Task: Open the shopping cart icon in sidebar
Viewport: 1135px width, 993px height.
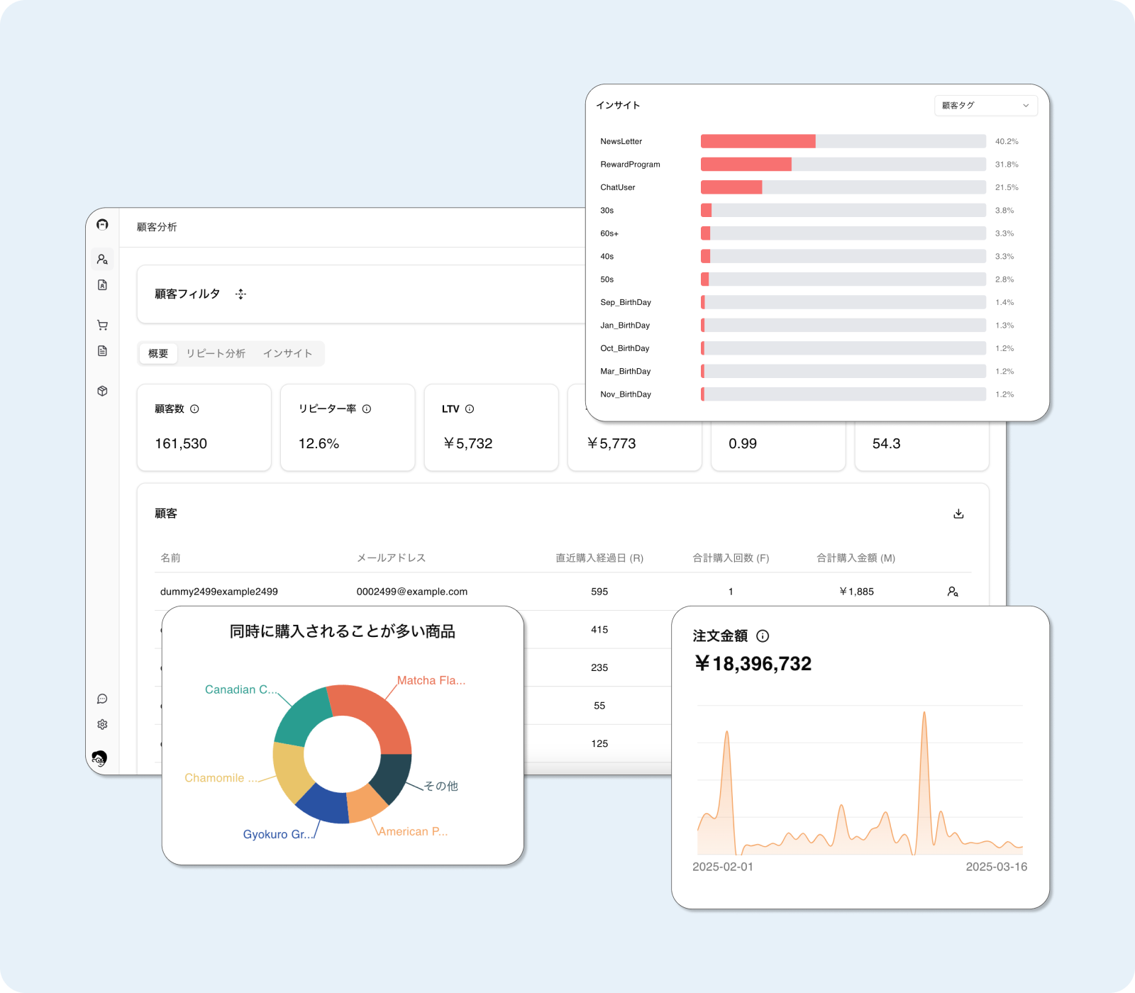Action: [x=102, y=325]
